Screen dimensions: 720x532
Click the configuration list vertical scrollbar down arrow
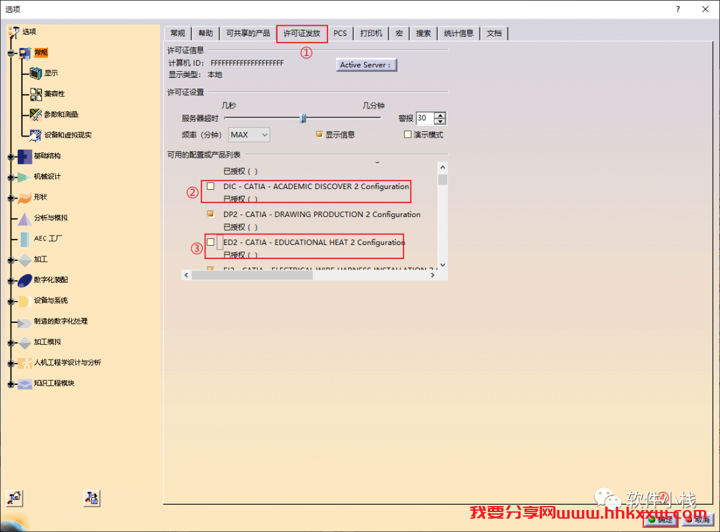[x=443, y=264]
